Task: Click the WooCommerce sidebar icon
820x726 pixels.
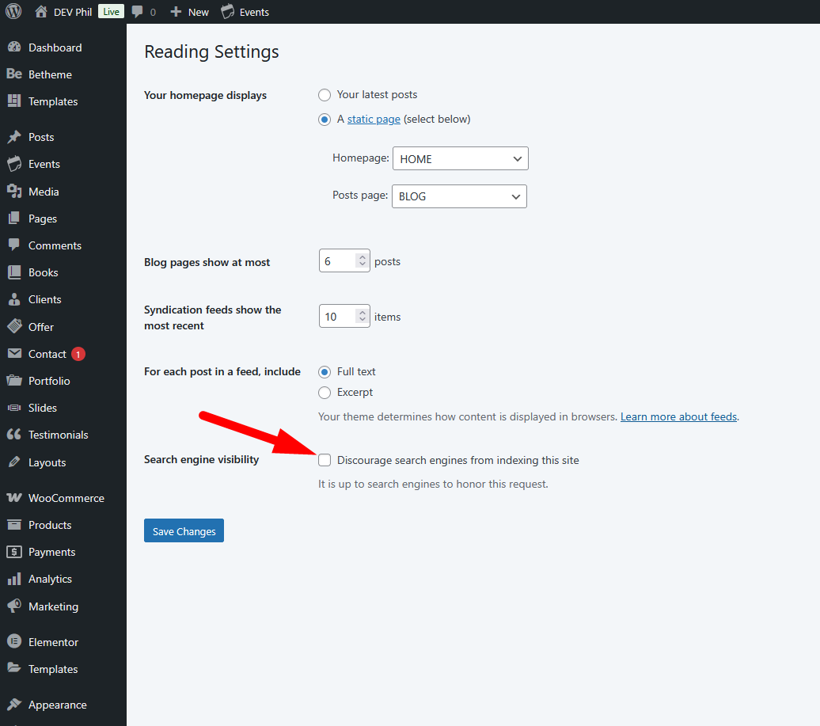Action: [x=13, y=498]
